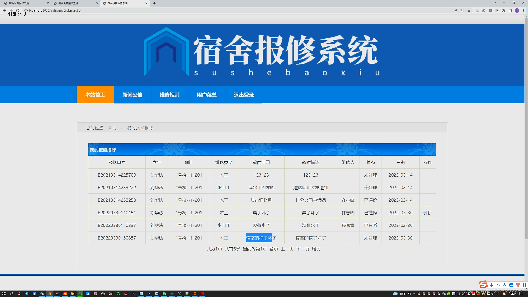Go to 下一页 in pagination
Image resolution: width=528 pixels, height=297 pixels.
pos(302,249)
